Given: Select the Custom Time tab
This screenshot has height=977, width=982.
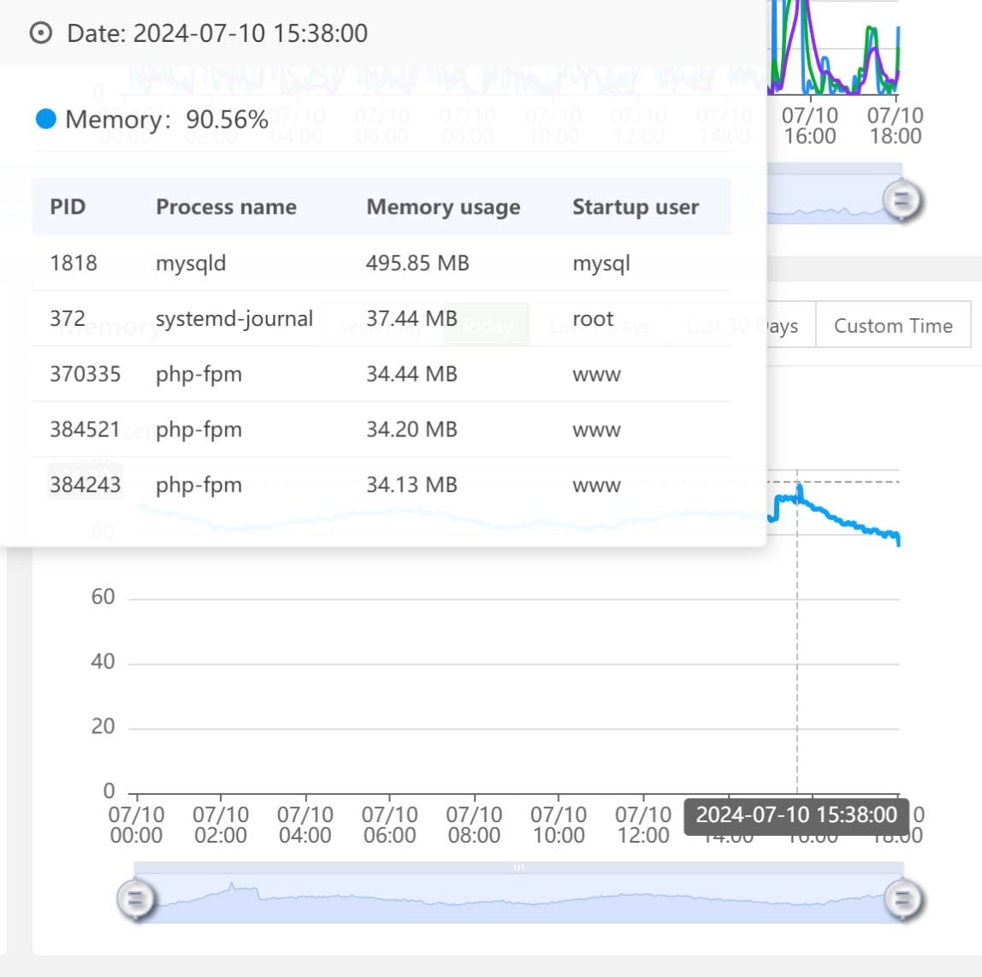Looking at the screenshot, I should click(x=893, y=326).
